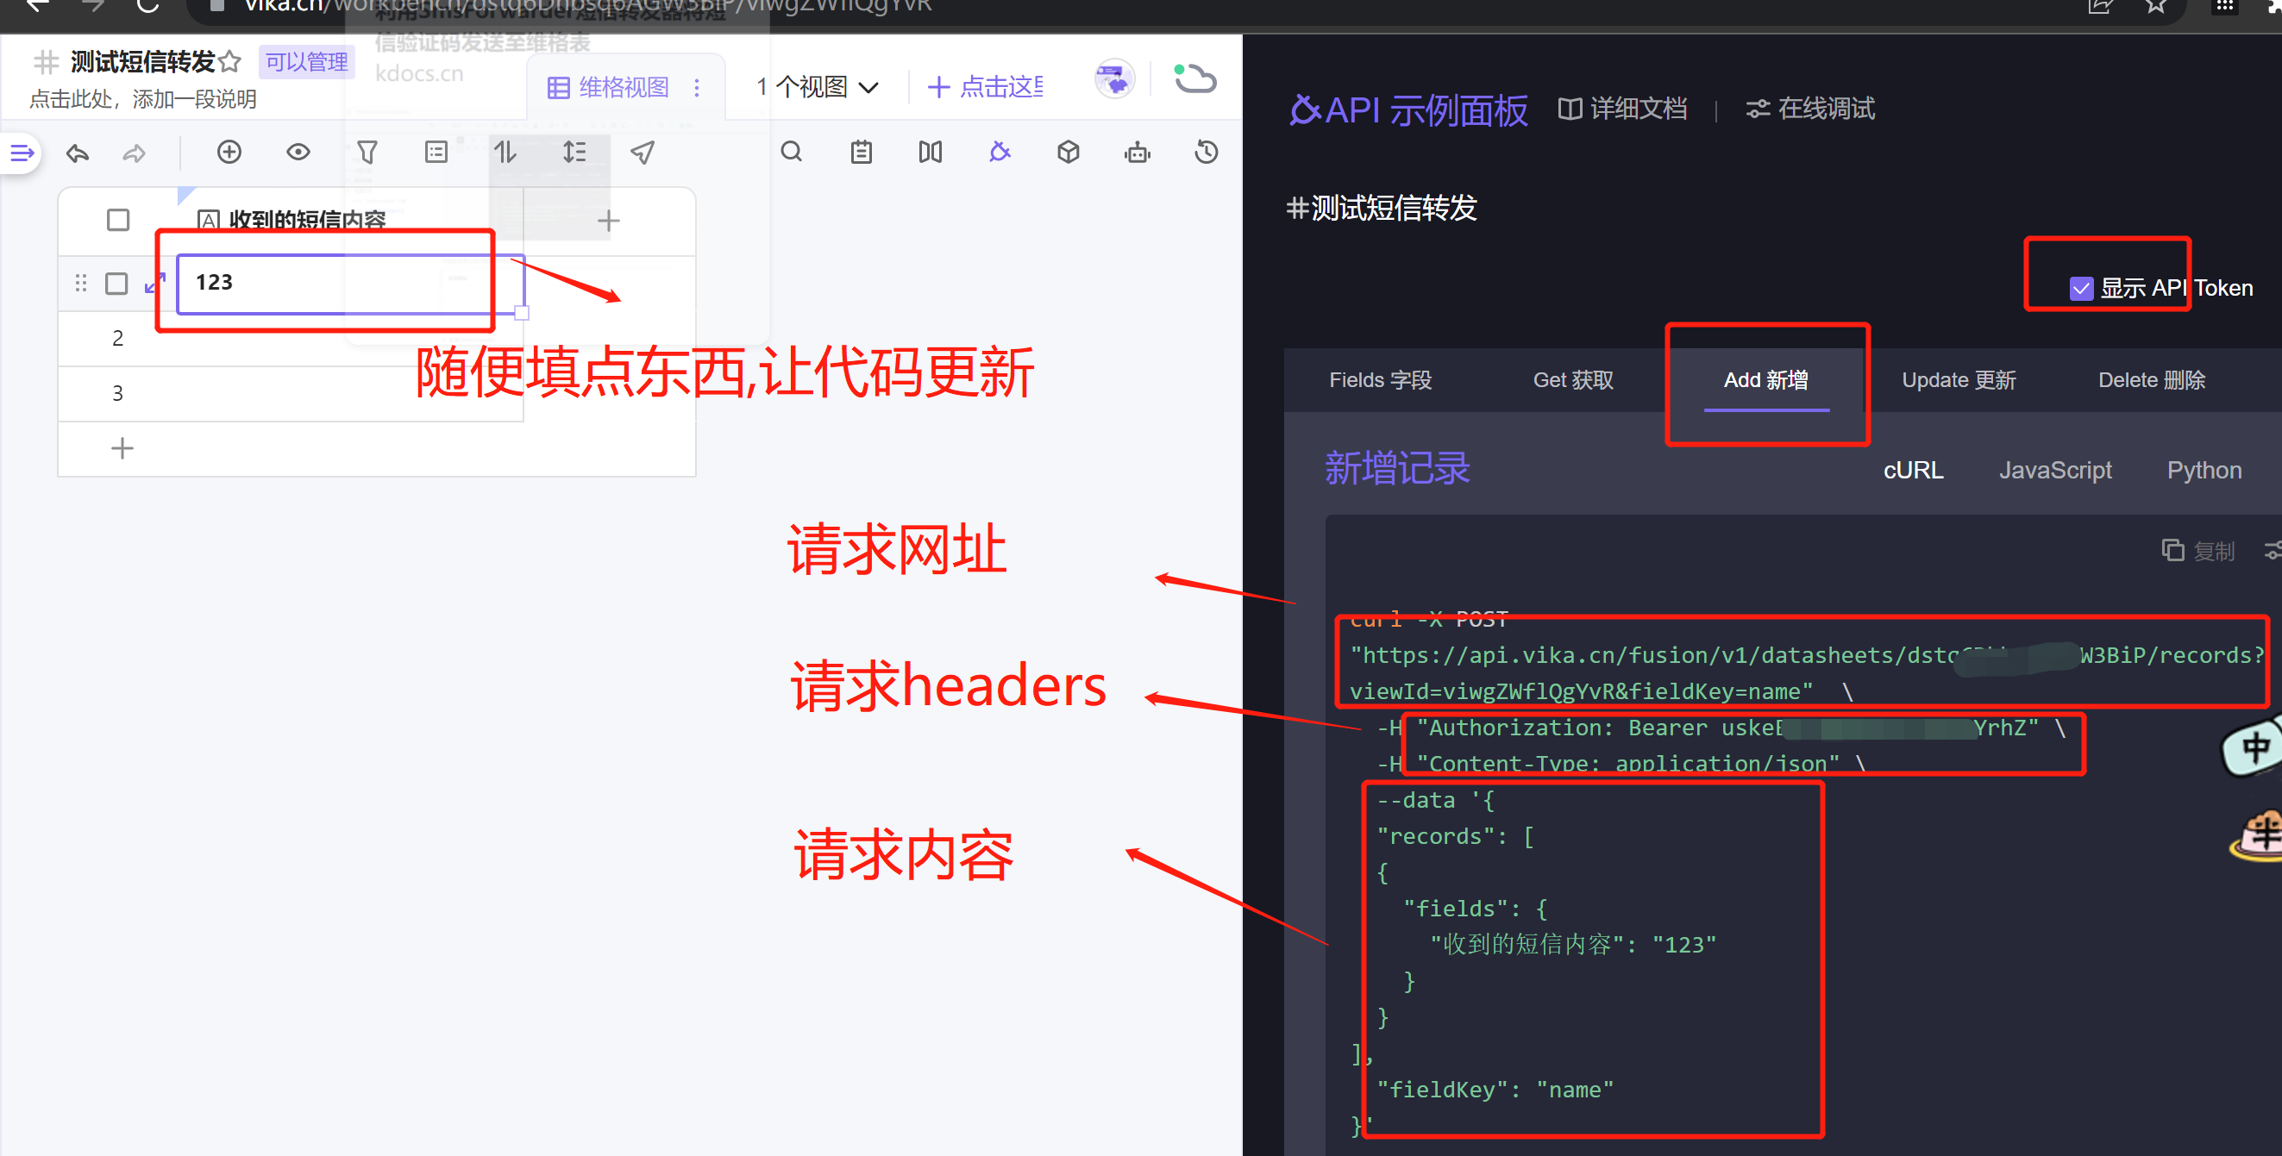Screen dimensions: 2282x1156
Task: Open the time machine history icon
Action: tap(1206, 153)
